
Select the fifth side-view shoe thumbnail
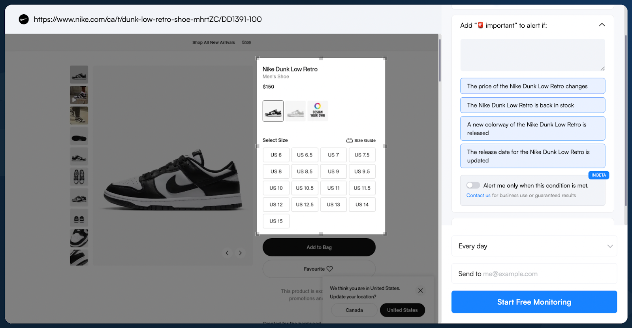click(x=79, y=157)
